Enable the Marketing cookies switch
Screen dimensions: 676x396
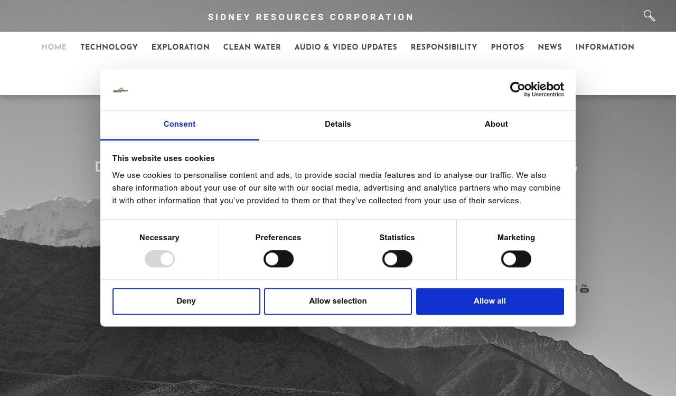point(516,259)
